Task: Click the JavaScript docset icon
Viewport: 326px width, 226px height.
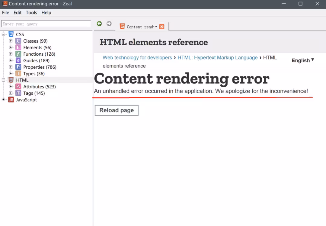Action: point(11,100)
